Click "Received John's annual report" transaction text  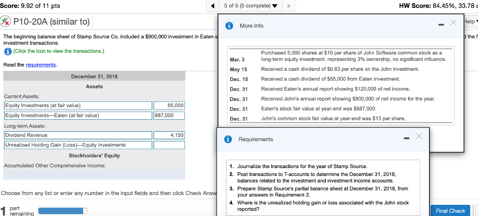pyautogui.click(x=348, y=99)
